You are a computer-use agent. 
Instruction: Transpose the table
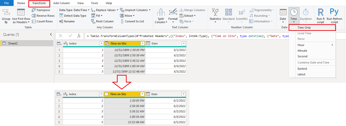(41, 10)
